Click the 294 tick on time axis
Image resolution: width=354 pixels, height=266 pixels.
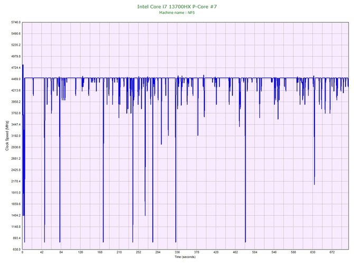pos(158,252)
